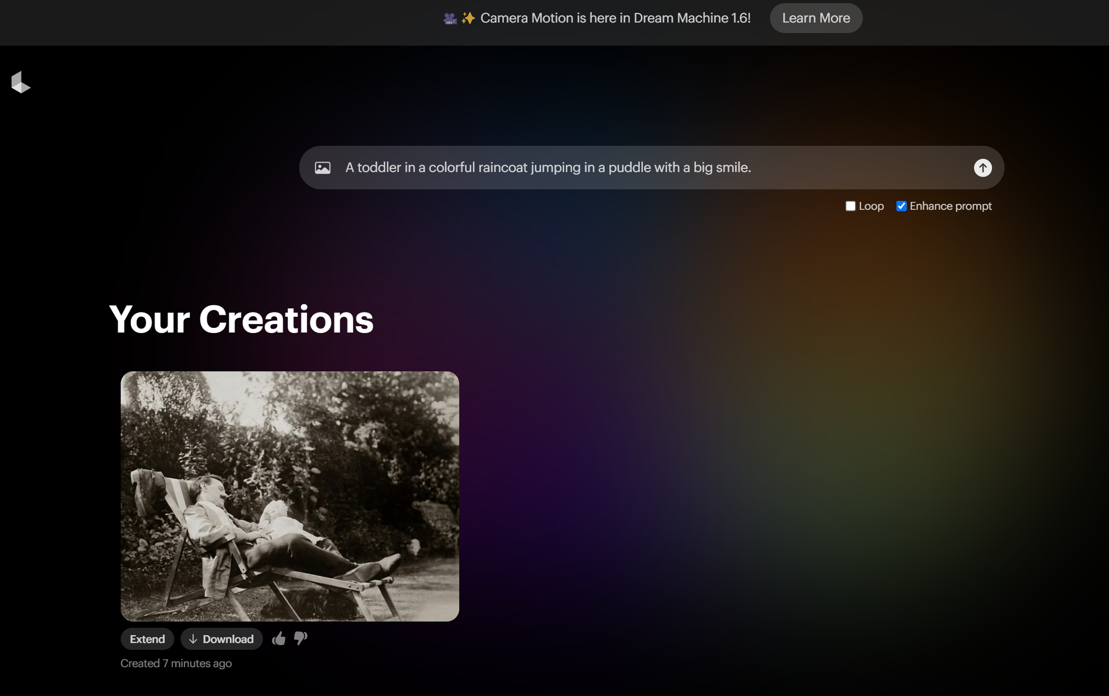Click the Luma logo icon
The height and width of the screenshot is (696, 1109).
coord(20,82)
